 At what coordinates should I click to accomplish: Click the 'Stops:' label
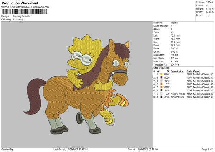pyautogui.click(x=157, y=29)
